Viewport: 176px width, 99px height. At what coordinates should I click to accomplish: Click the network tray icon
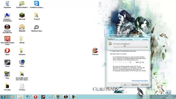point(160,97)
